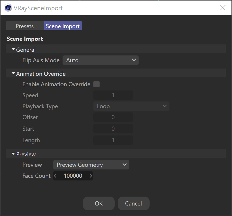Confirm import with the OK button
Image resolution: width=232 pixels, height=216 pixels.
click(99, 203)
